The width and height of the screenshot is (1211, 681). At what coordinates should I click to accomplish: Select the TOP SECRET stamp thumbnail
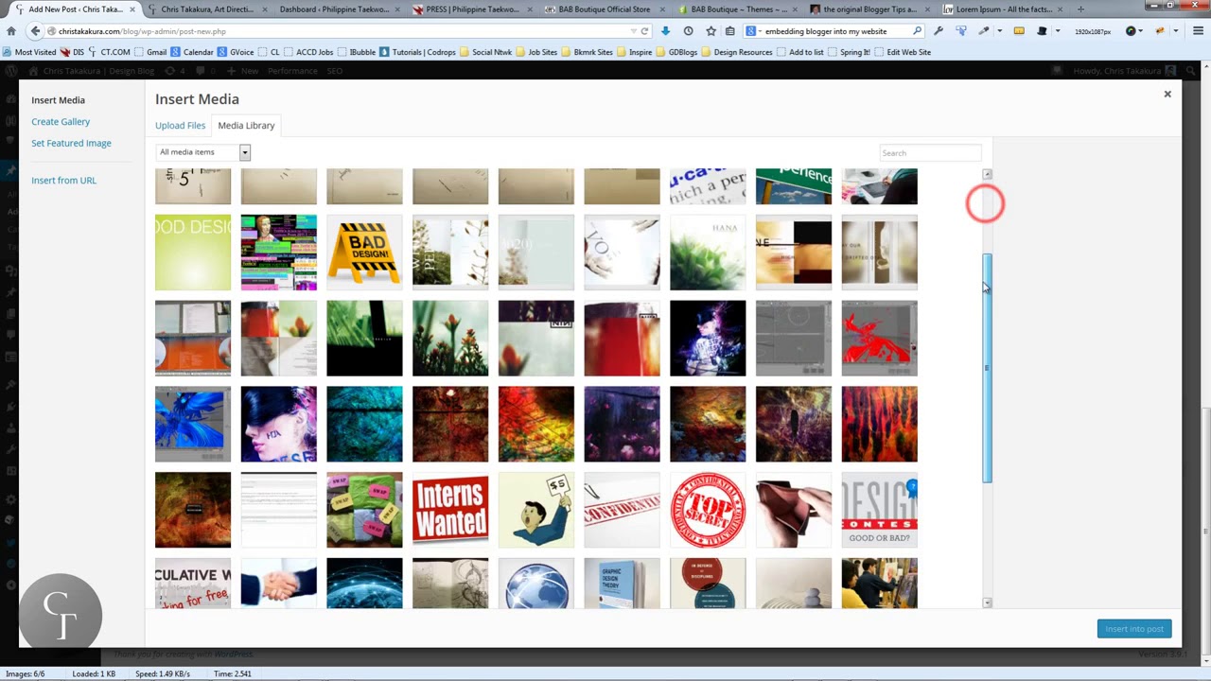click(x=708, y=510)
